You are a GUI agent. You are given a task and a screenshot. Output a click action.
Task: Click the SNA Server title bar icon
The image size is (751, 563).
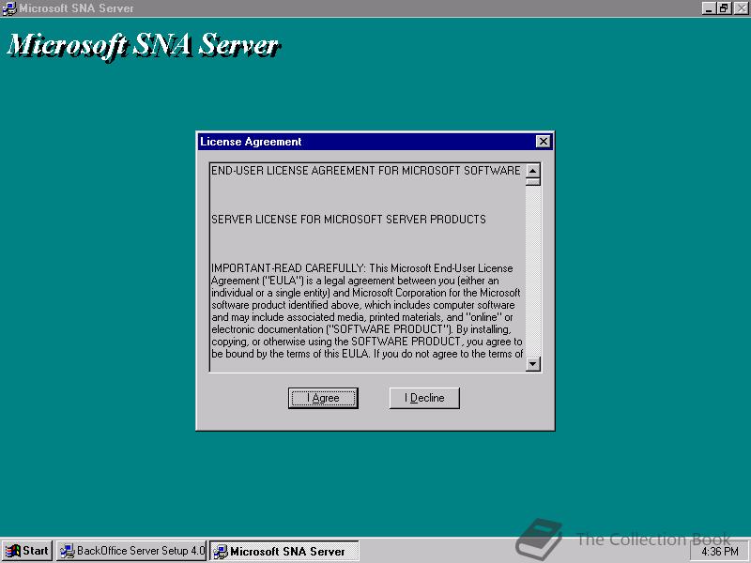point(8,8)
